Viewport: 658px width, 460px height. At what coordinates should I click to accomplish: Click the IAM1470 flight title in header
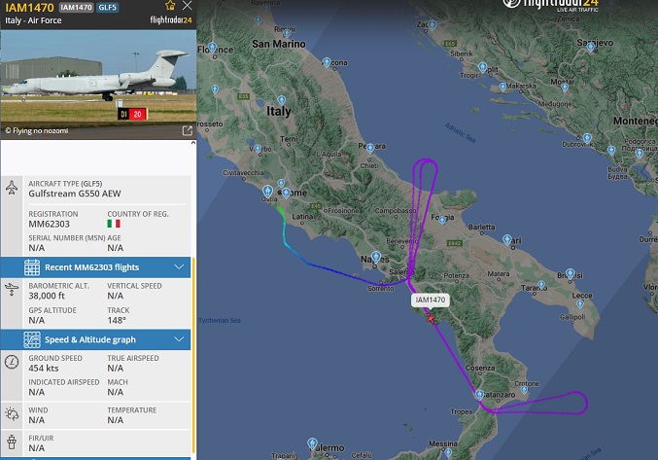click(x=30, y=8)
